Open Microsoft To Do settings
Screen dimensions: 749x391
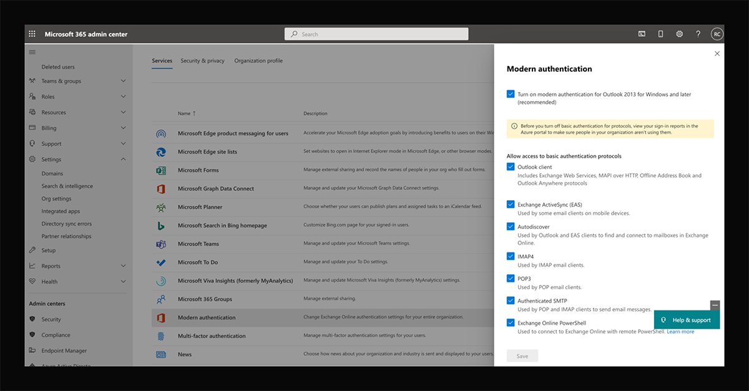click(162, 262)
